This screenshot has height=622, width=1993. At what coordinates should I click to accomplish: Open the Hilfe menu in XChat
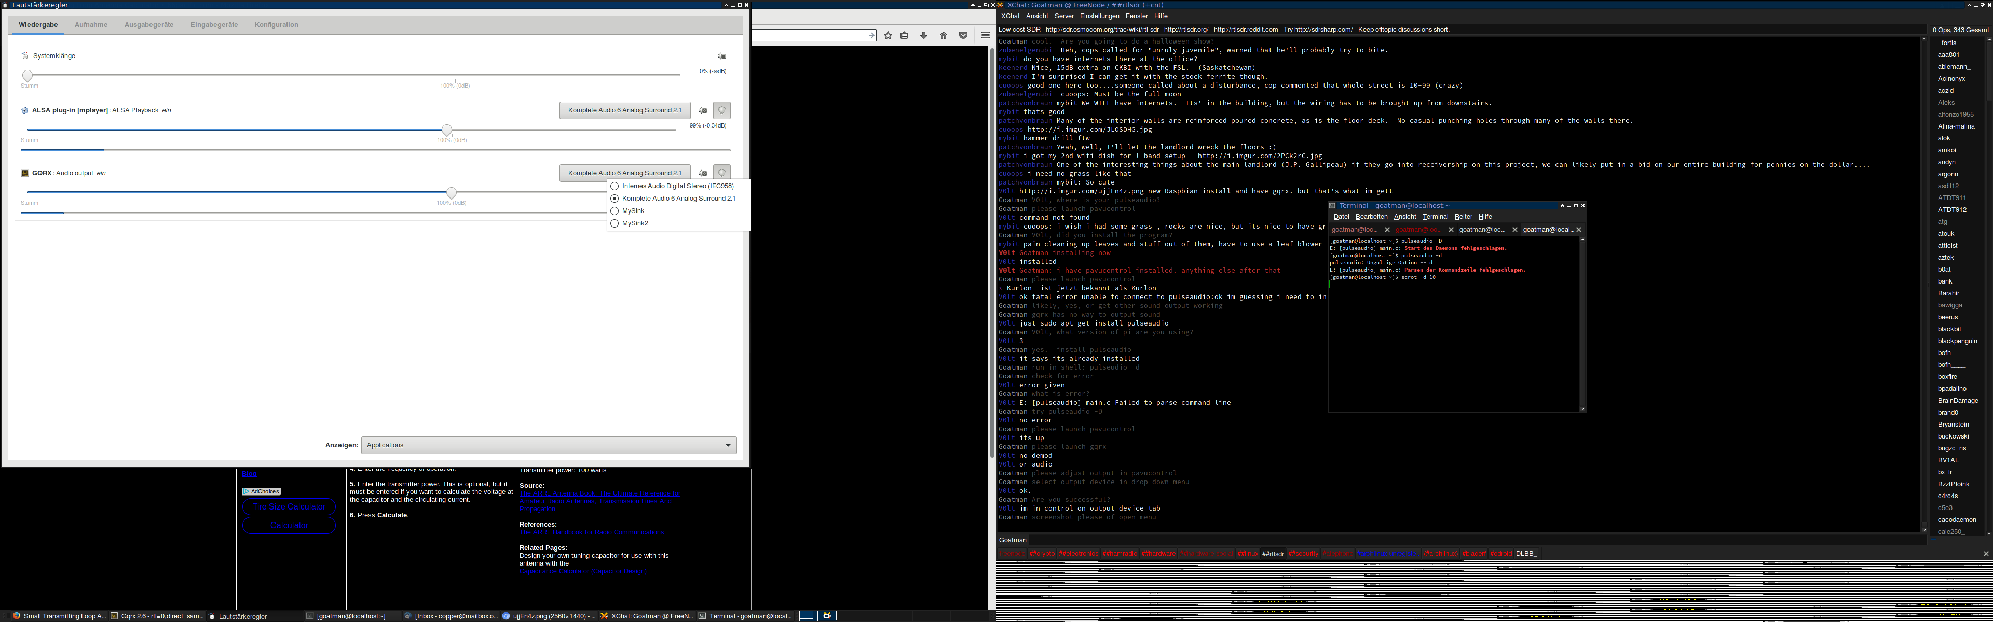(1161, 16)
